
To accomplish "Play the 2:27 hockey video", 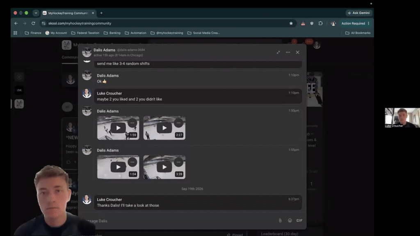I will click(164, 128).
